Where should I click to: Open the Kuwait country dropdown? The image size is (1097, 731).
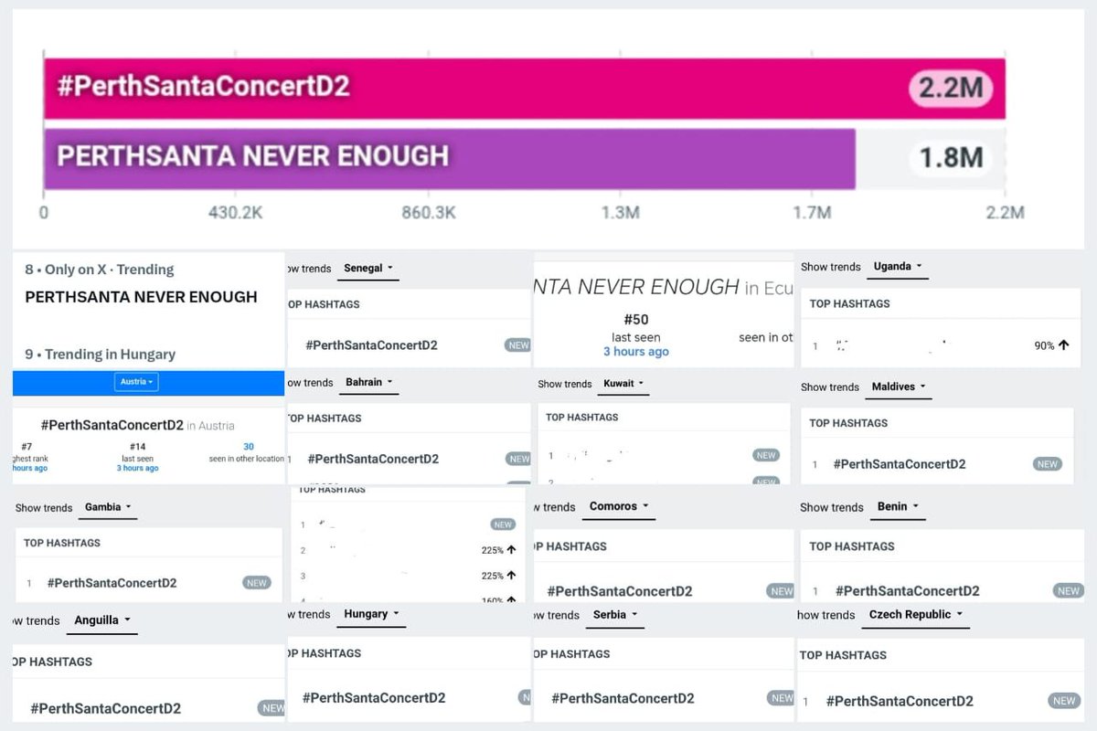coord(624,384)
